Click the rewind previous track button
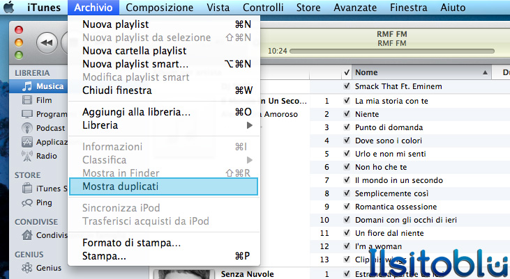Screen dimensions: 510x279 click(47, 42)
